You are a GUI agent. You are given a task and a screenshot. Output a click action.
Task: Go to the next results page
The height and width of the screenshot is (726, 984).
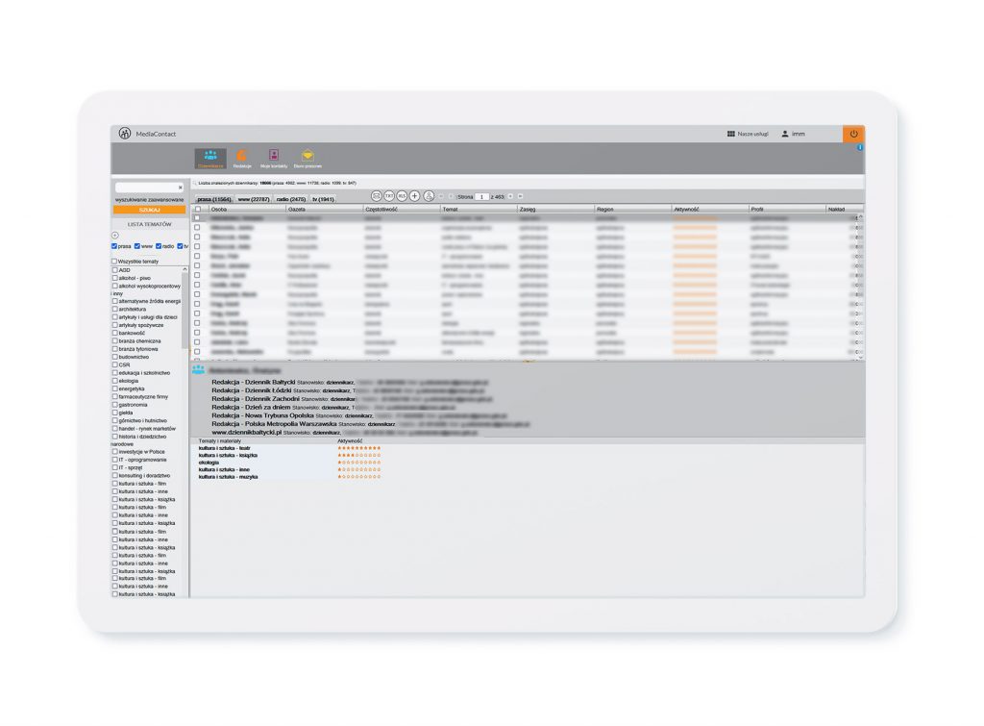coord(510,196)
